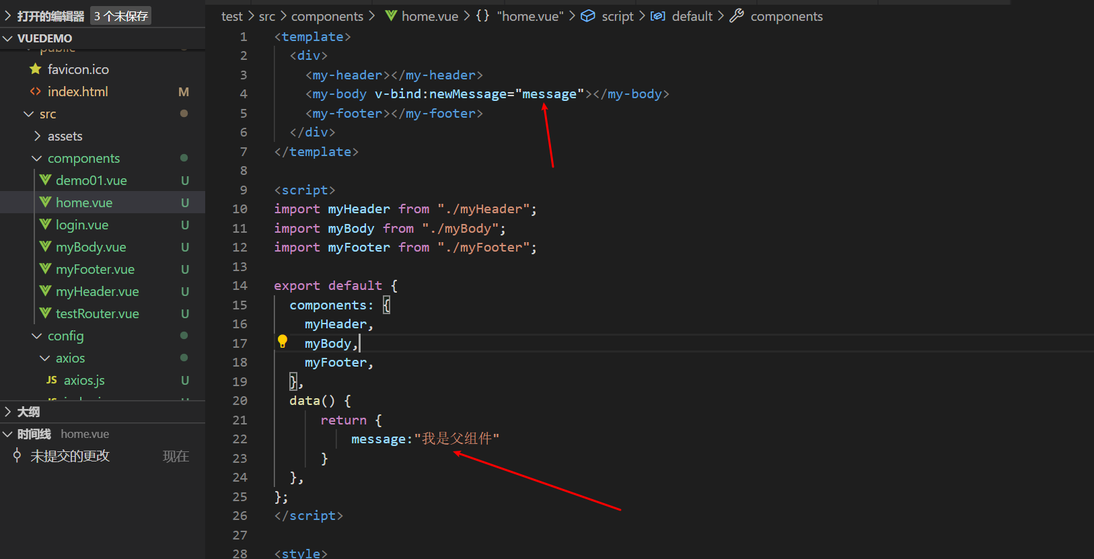Viewport: 1094px width, 559px height.
Task: Collapse the VUEDEMO workspace section
Action: [8, 38]
